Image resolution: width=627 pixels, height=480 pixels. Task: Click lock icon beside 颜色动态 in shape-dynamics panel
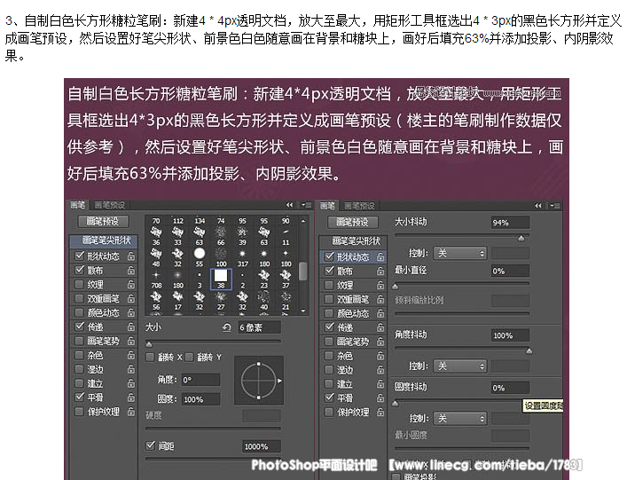(x=380, y=313)
